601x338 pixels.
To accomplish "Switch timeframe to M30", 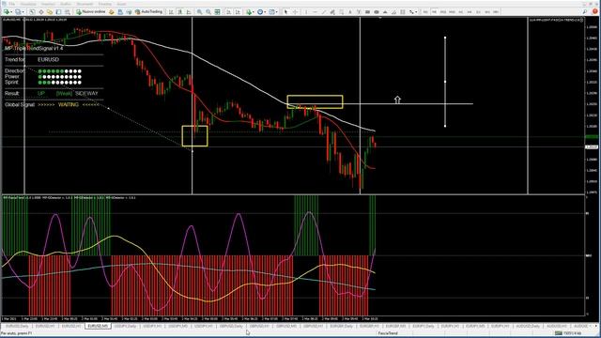I will click(452, 12).
